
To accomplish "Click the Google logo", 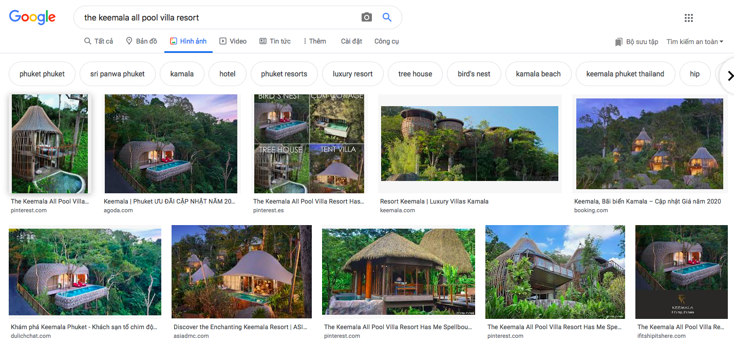I will click(x=32, y=17).
